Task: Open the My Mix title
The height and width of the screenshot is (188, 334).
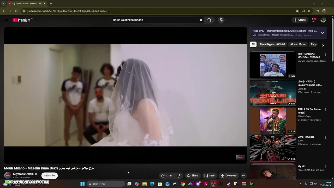Action: [x=302, y=166]
